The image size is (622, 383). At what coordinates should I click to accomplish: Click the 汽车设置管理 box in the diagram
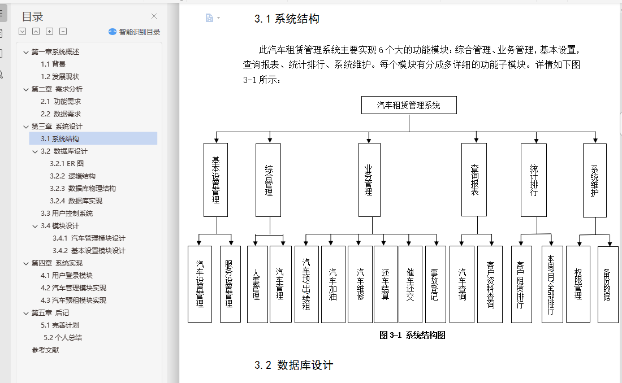pyautogui.click(x=200, y=284)
